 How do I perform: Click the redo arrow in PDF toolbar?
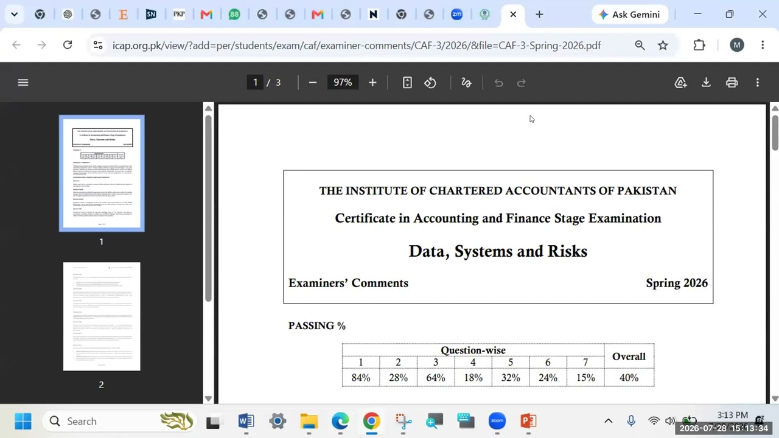(522, 83)
